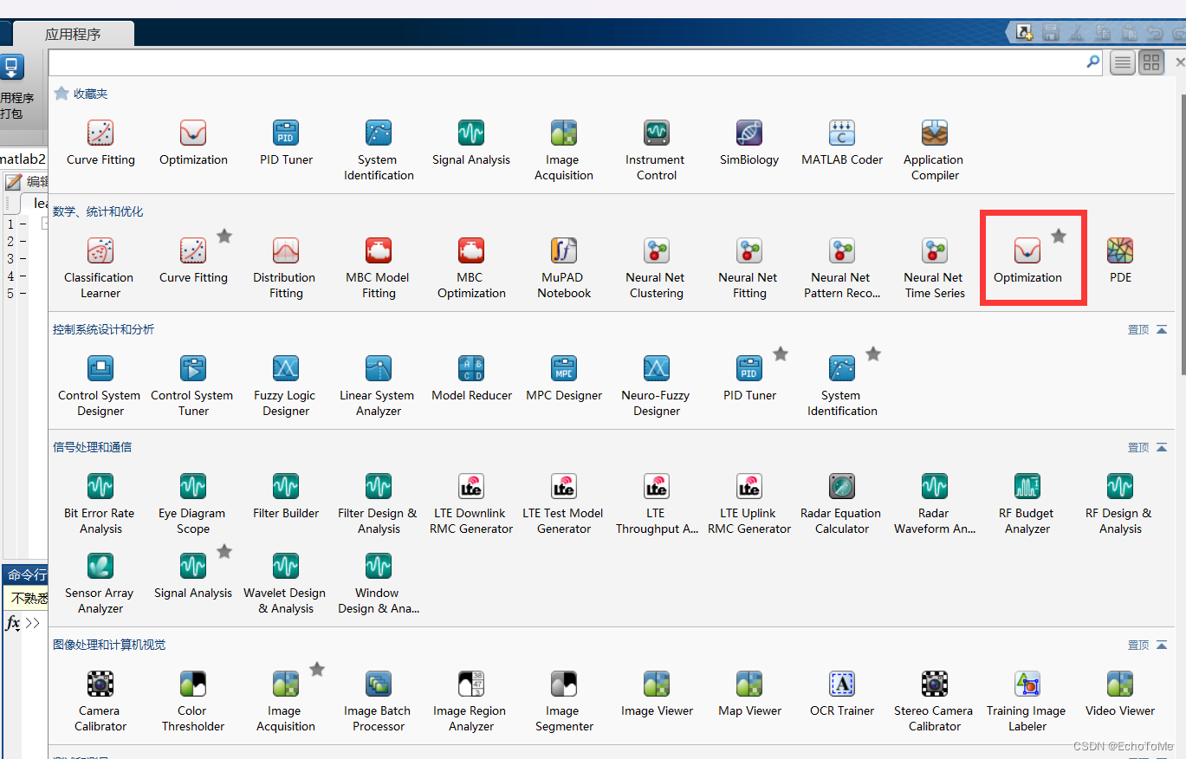Open OCR Trainer app
Screen dimensions: 1186x759
[x=841, y=693]
